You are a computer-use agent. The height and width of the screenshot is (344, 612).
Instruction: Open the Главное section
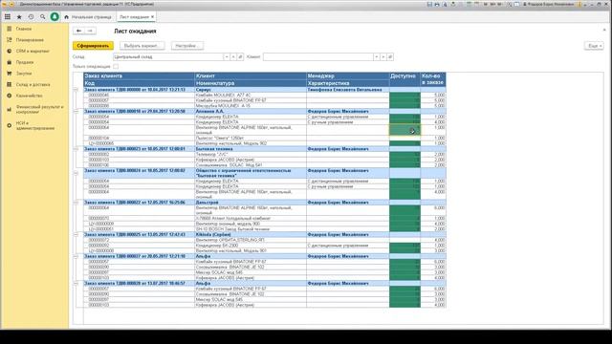pyautogui.click(x=24, y=29)
